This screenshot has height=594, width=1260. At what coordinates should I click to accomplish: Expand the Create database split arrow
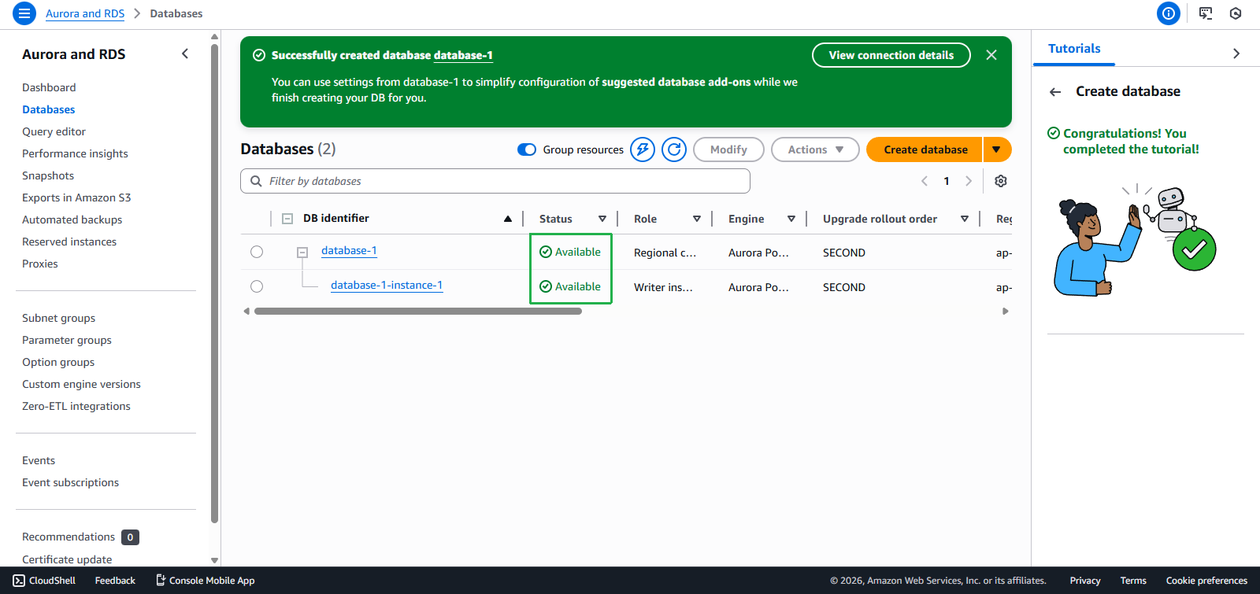[996, 149]
